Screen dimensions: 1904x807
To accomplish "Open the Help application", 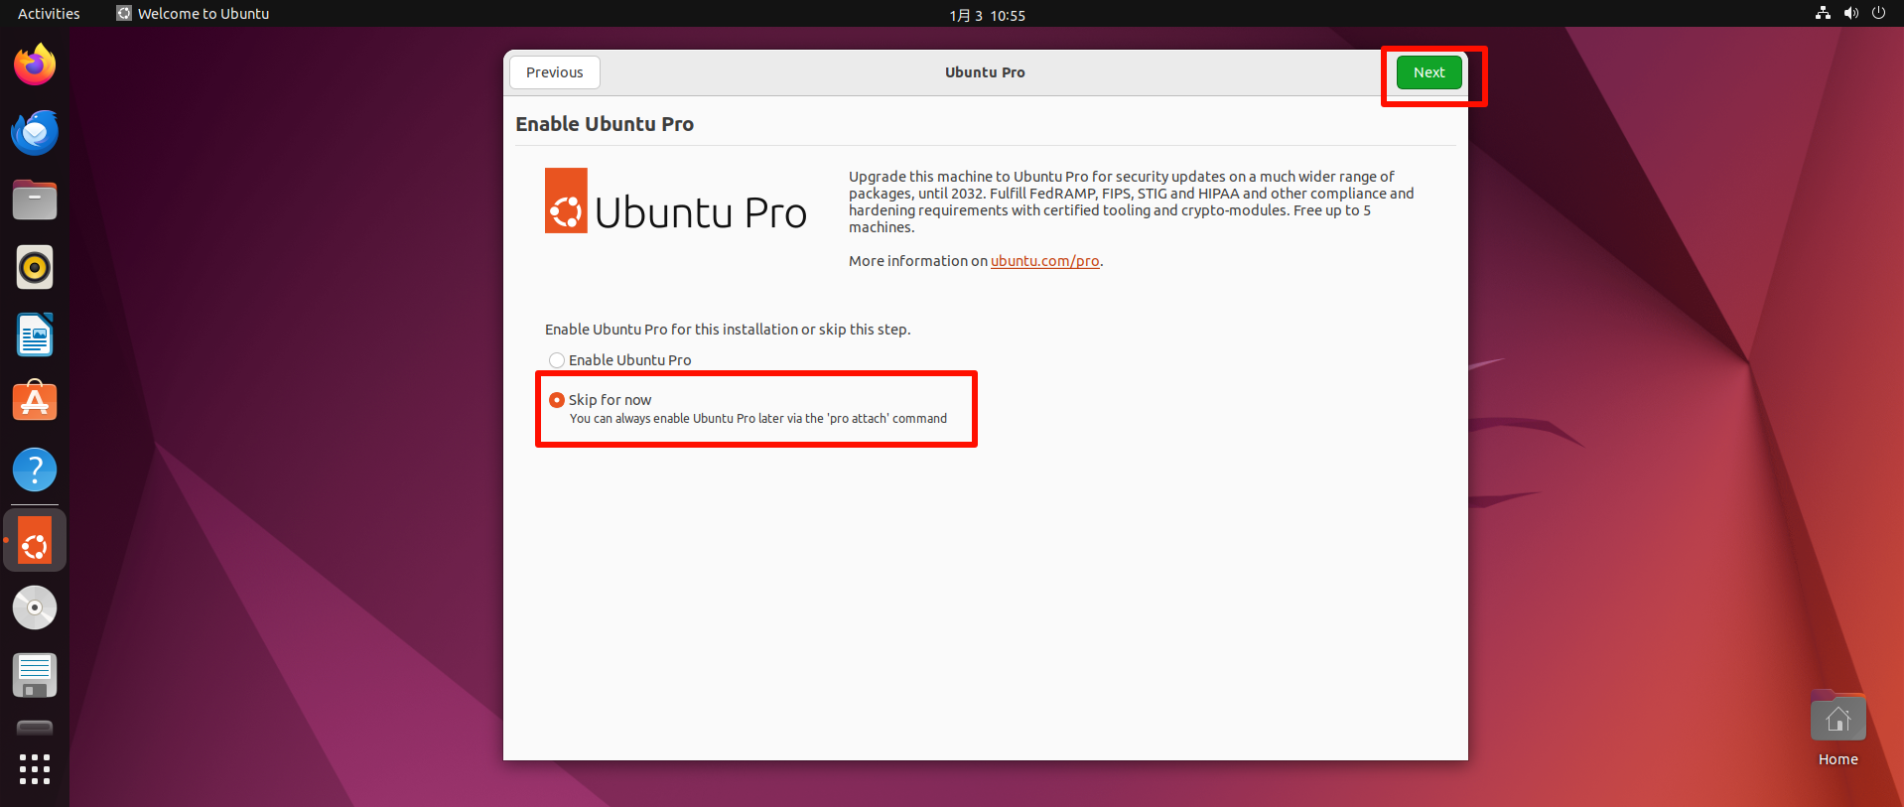I will 35,470.
